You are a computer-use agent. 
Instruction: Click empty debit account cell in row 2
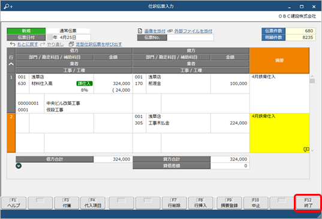[x=61, y=123]
